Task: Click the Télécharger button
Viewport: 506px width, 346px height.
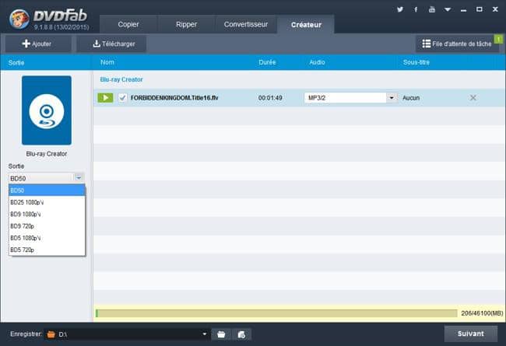Action: tap(111, 44)
